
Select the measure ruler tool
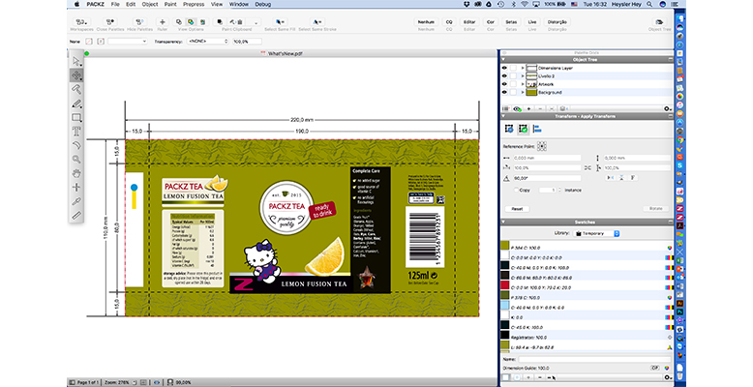[76, 216]
